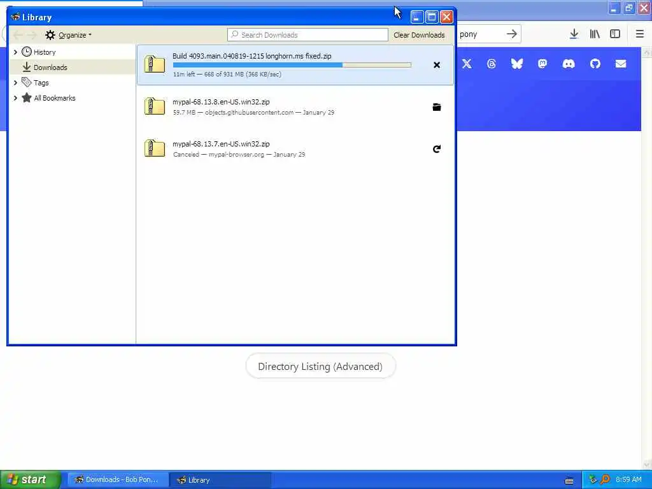Select All Bookmarks in the sidebar
652x489 pixels.
point(55,98)
